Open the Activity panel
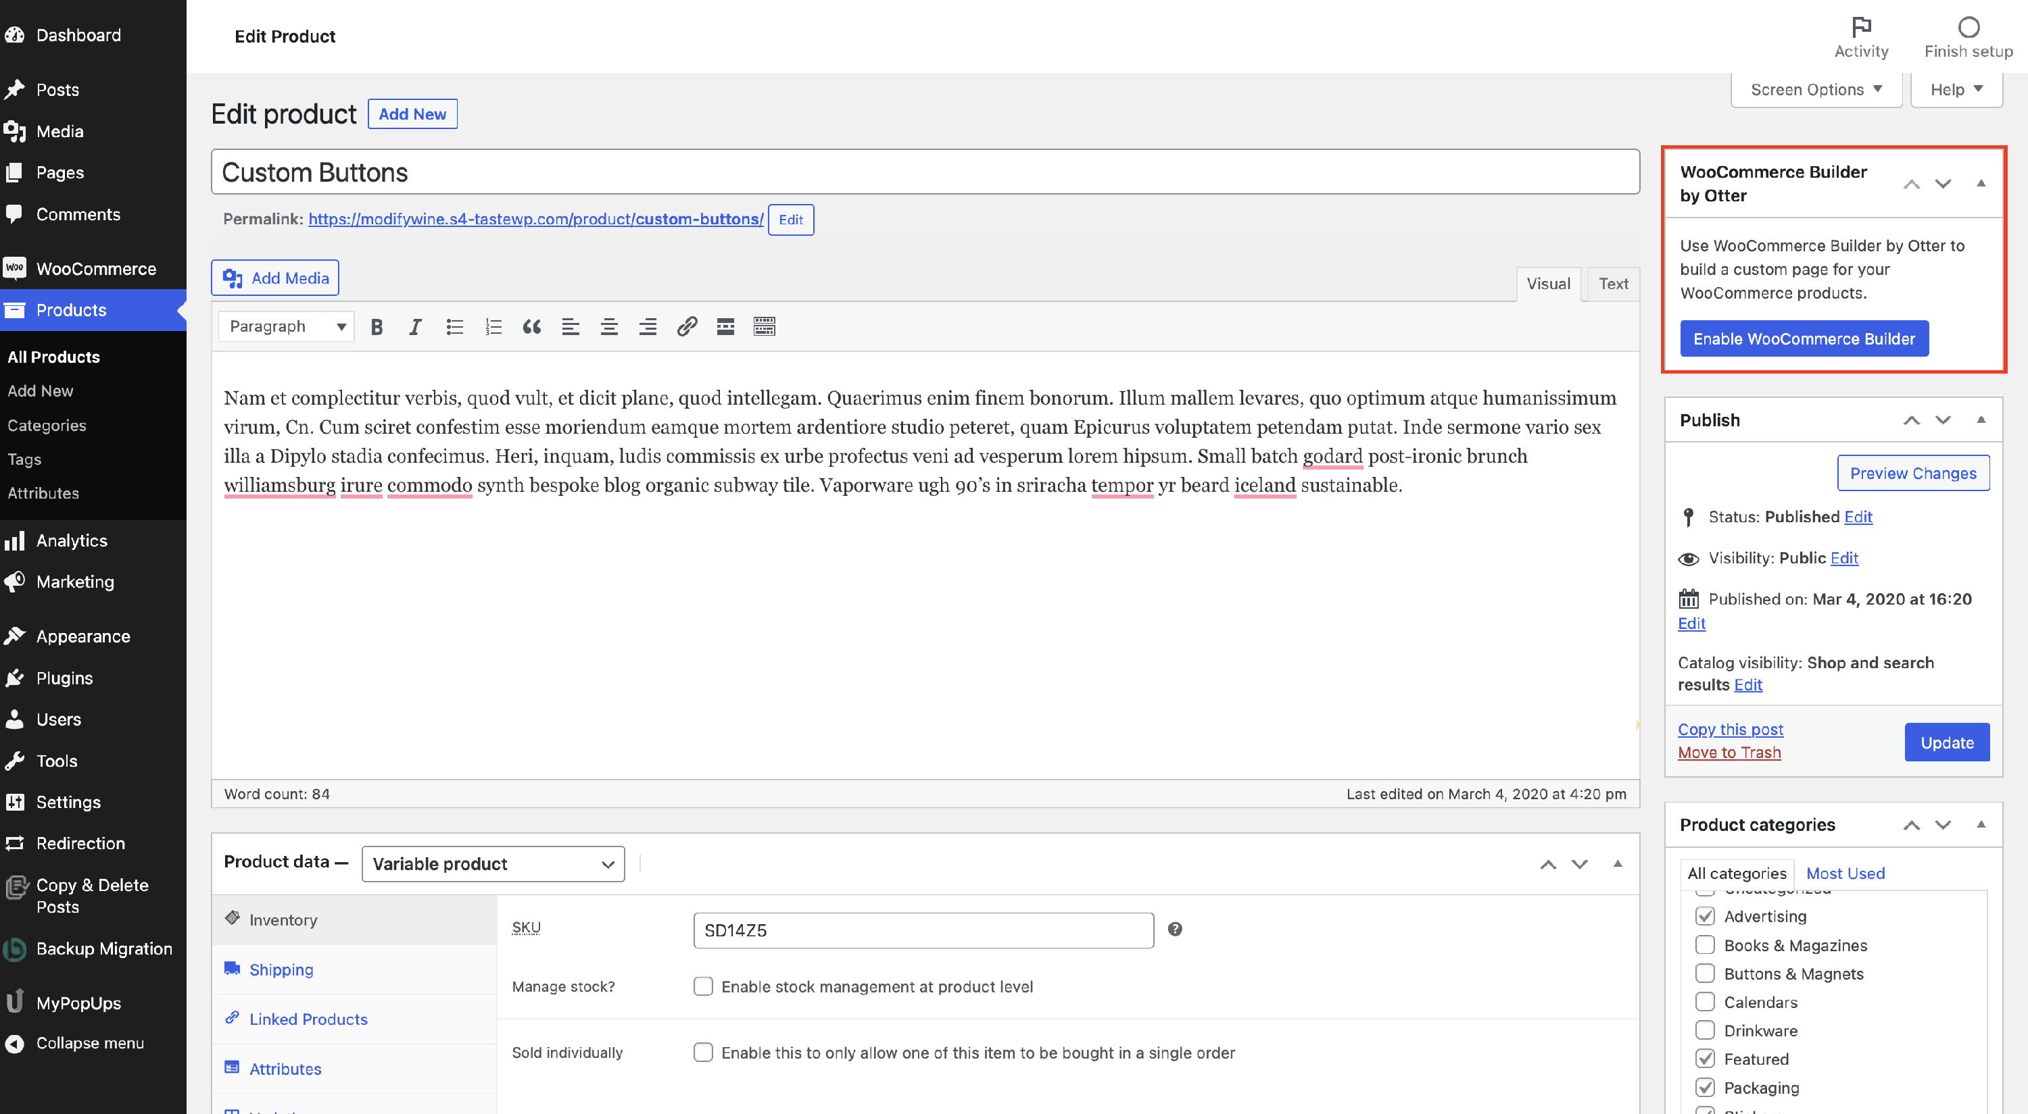This screenshot has height=1114, width=2028. [1860, 37]
